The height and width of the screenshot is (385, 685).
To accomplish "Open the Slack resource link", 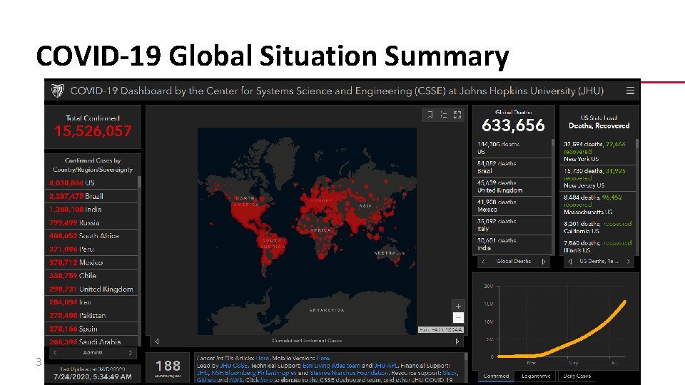I will coord(450,373).
